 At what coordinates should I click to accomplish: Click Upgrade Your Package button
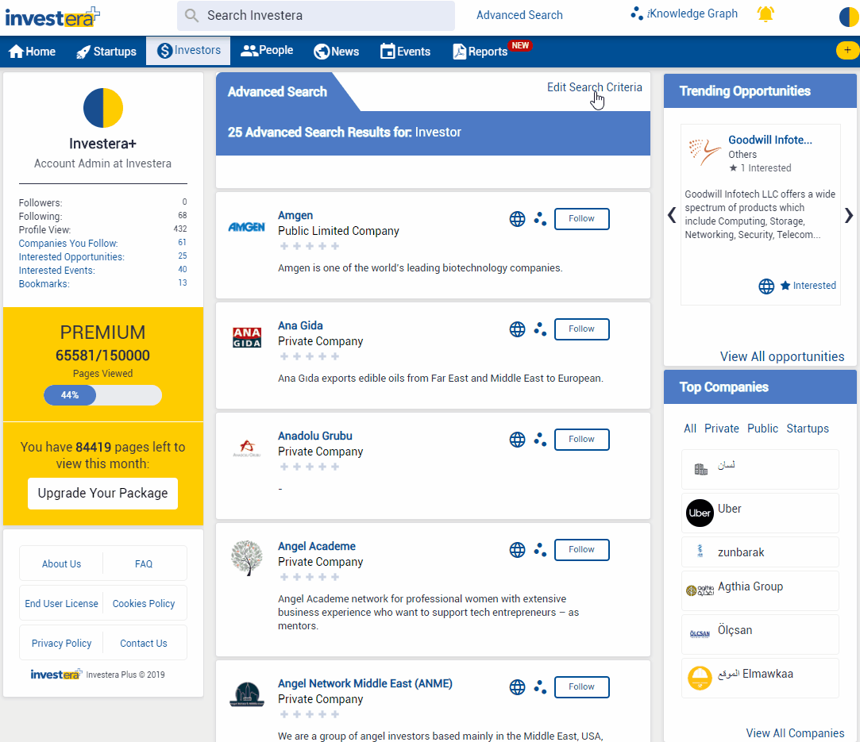coord(102,493)
